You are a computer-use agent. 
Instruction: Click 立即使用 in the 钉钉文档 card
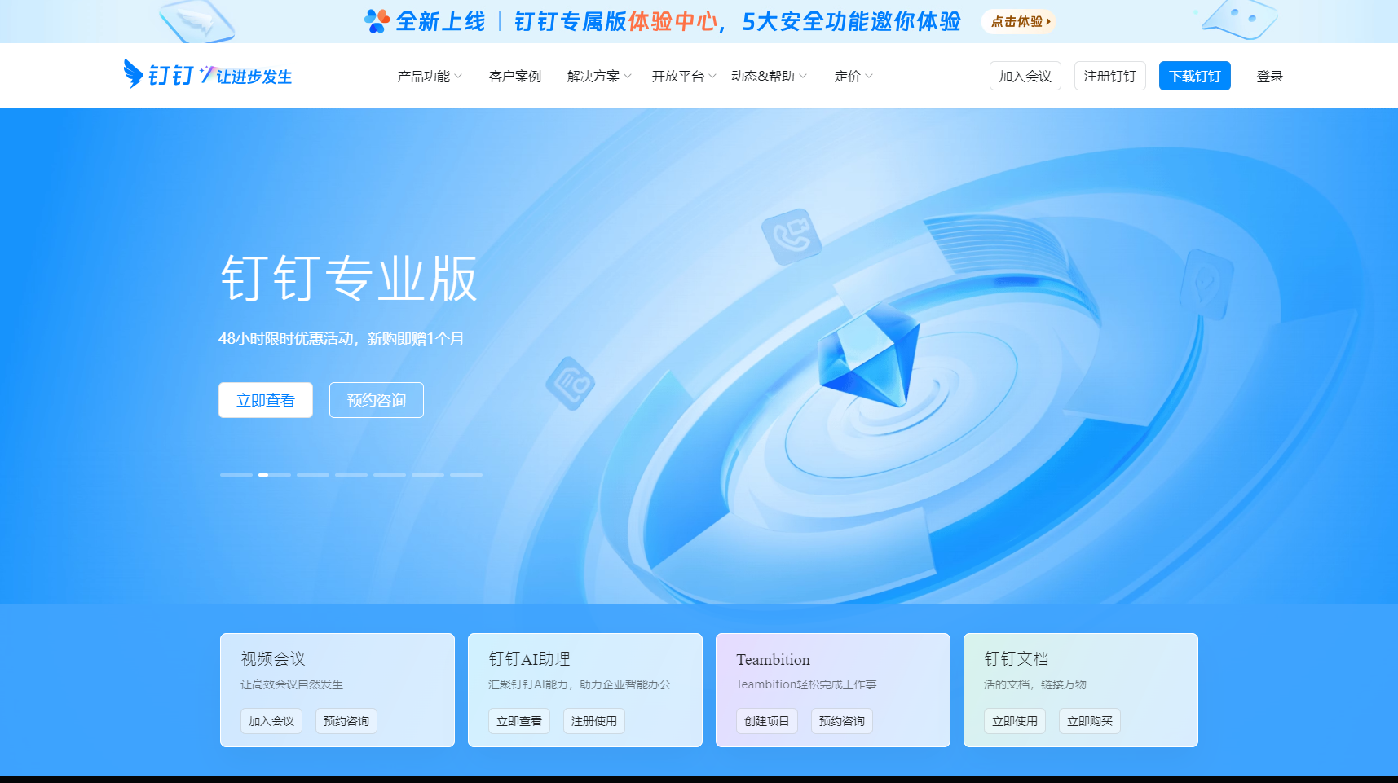[x=1015, y=721]
